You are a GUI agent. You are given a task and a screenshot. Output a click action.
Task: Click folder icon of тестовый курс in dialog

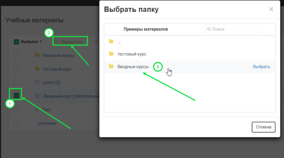click(x=111, y=54)
